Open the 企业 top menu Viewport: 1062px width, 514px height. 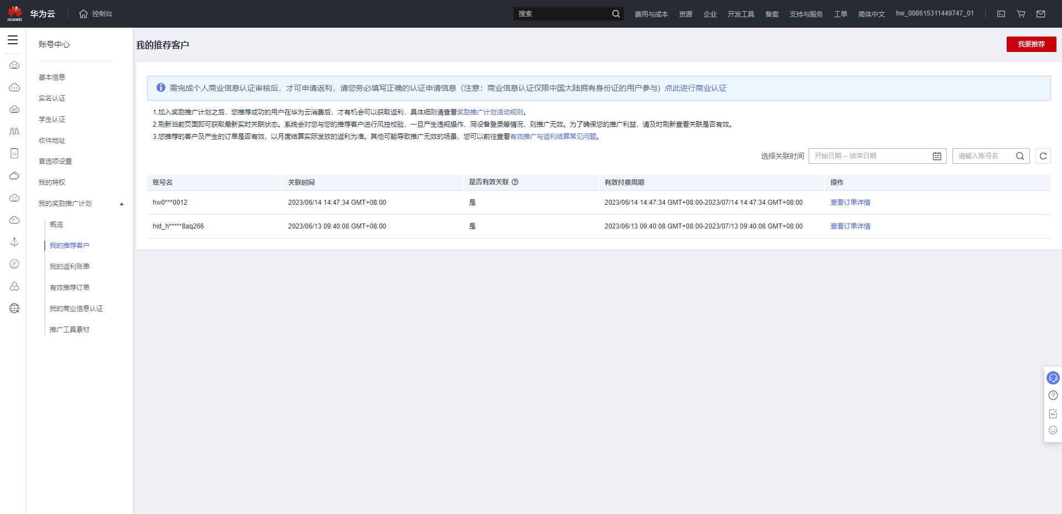710,14
